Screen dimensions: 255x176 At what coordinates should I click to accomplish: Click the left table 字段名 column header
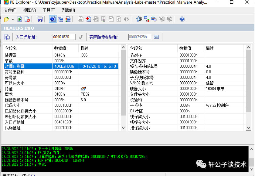point(28,48)
